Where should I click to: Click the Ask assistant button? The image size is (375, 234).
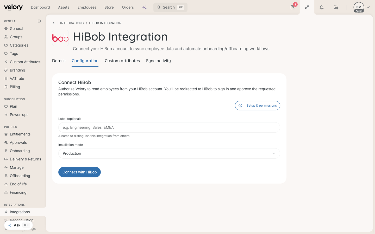pos(18,225)
